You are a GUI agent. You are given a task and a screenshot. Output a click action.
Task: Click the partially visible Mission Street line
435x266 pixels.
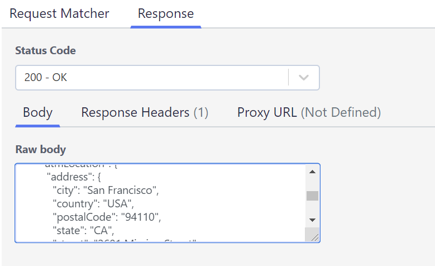[125, 240]
